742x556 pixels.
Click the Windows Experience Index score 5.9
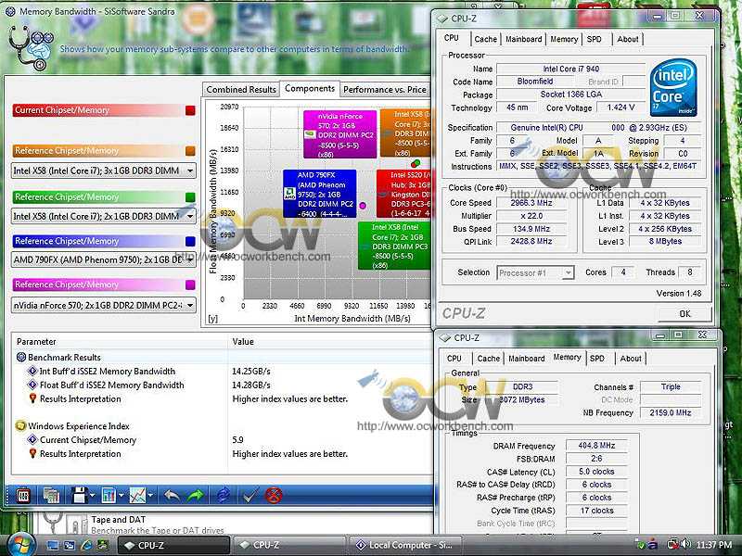coord(237,439)
